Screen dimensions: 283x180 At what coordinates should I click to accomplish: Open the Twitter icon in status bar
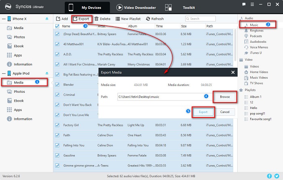tap(277, 176)
